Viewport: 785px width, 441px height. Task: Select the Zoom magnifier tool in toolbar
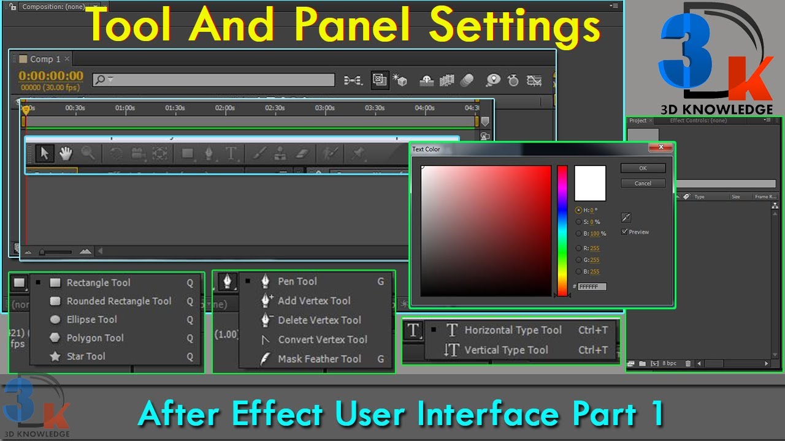point(88,153)
